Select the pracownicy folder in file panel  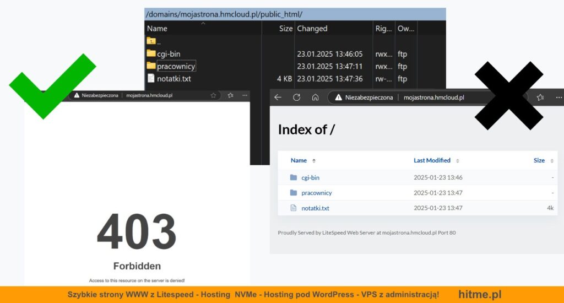coord(176,67)
